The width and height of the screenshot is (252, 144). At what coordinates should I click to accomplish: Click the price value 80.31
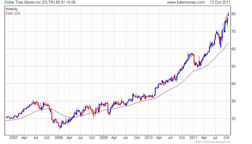[x=60, y=2]
